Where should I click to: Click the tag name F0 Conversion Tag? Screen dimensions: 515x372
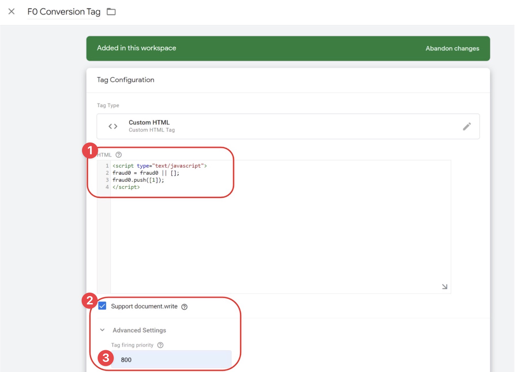pyautogui.click(x=64, y=11)
